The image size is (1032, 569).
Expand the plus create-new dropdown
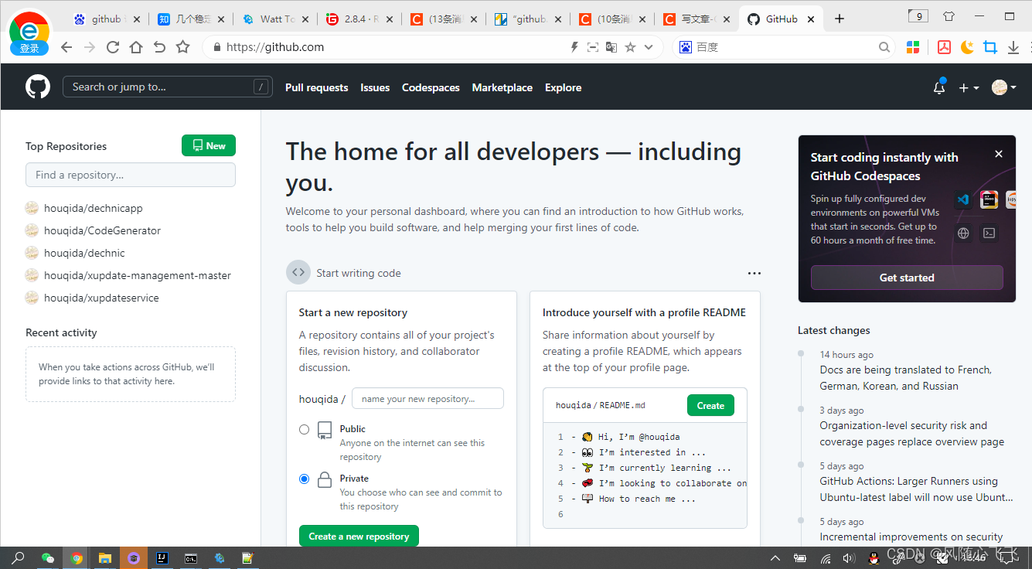pyautogui.click(x=969, y=88)
